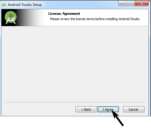Click the green Android head title bar icon

[x=4, y=5]
